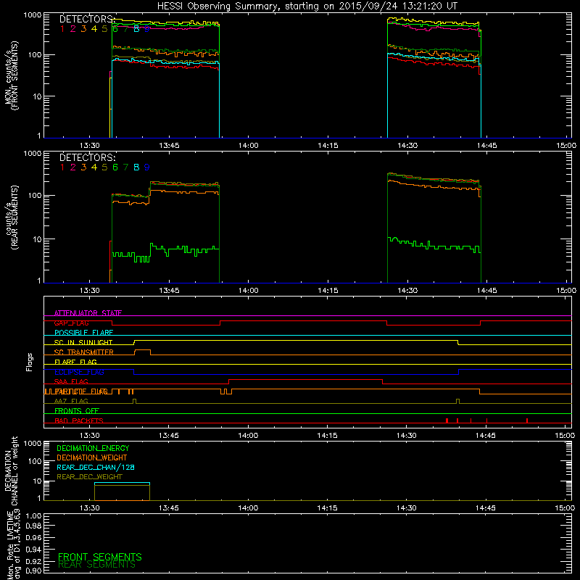Click magenta detector number 2 in front segments legend
Image resolution: width=580 pixels, height=580 pixels.
click(x=73, y=29)
